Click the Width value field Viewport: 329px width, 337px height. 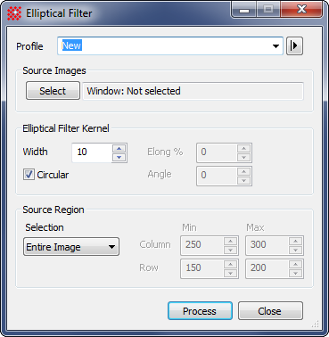coord(92,152)
